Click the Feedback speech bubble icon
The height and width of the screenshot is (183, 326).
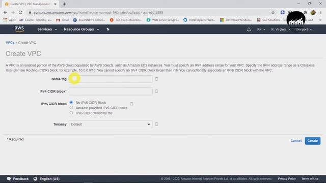[x=9, y=178]
